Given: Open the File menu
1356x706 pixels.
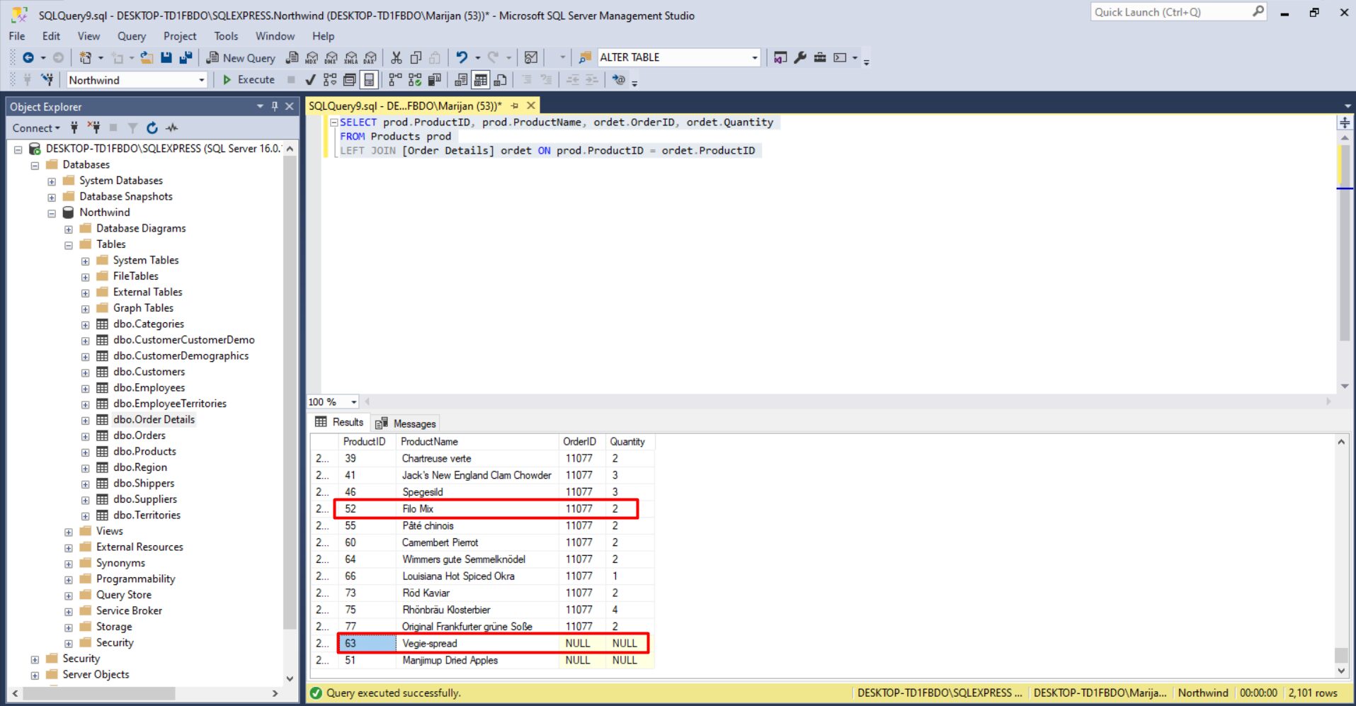Looking at the screenshot, I should pyautogui.click(x=17, y=36).
